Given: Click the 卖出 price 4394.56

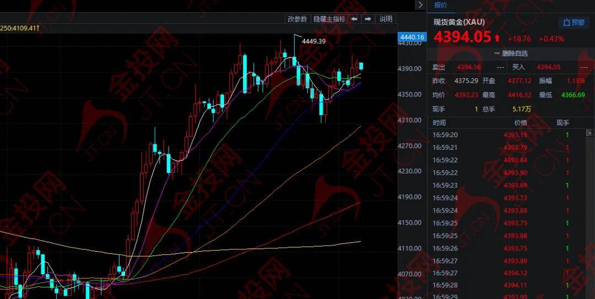Looking at the screenshot, I should tap(469, 67).
